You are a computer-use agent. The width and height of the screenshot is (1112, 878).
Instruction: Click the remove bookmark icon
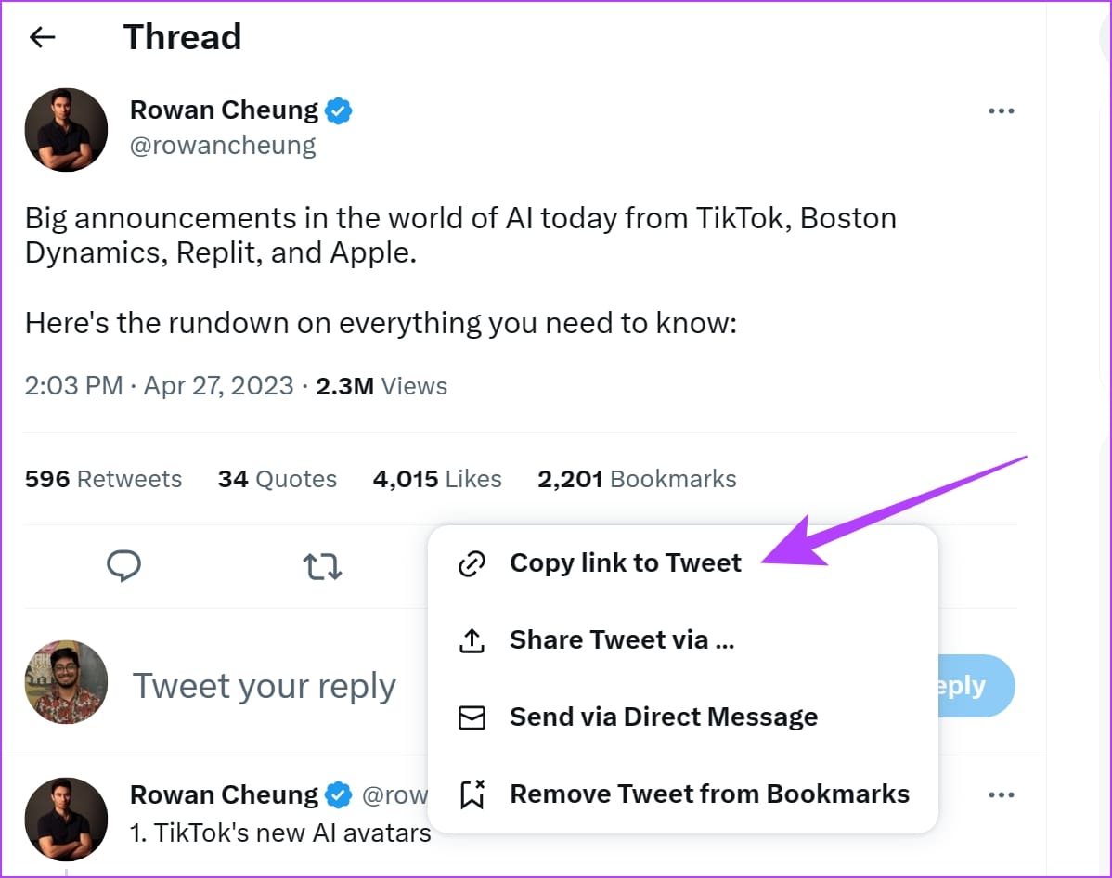pyautogui.click(x=472, y=794)
